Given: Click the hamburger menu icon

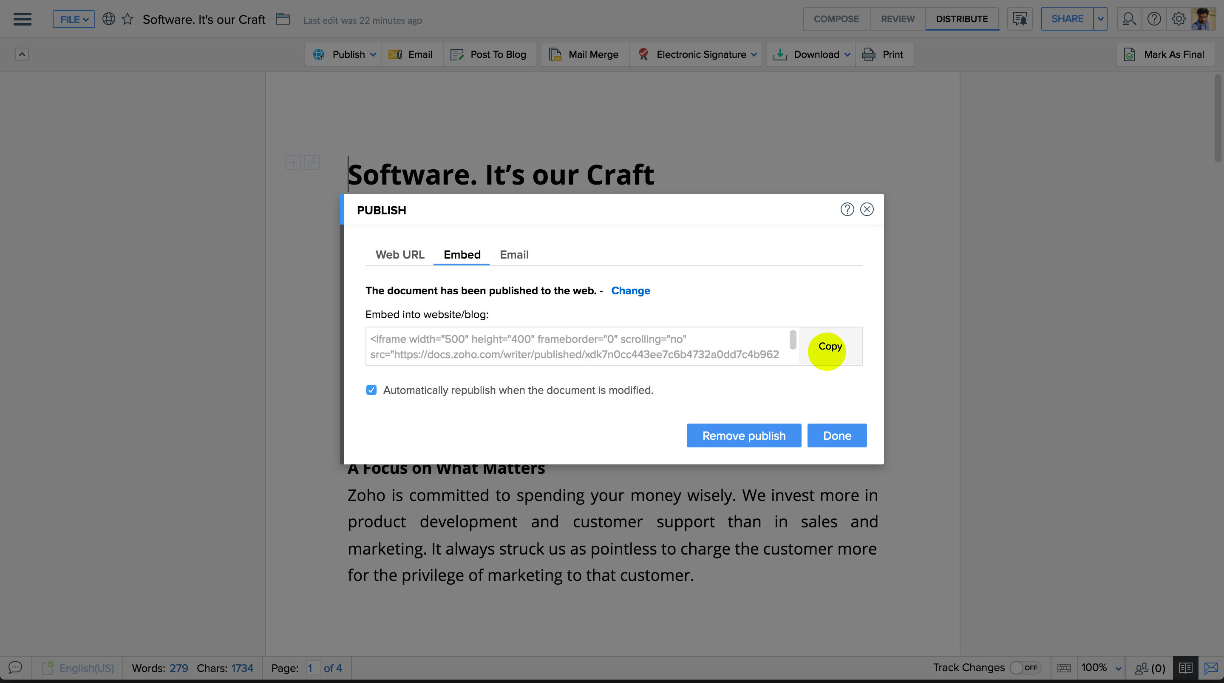Looking at the screenshot, I should [x=23, y=19].
